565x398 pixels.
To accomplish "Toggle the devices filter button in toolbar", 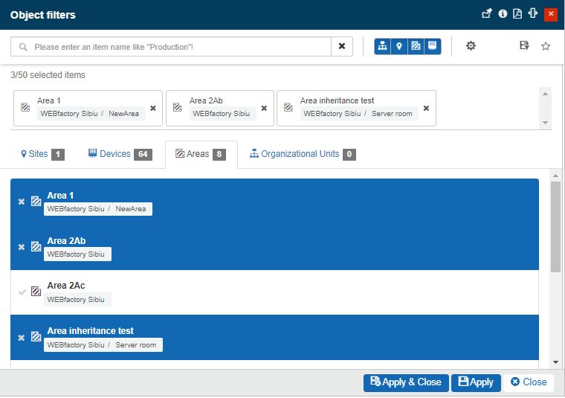I will tap(433, 46).
